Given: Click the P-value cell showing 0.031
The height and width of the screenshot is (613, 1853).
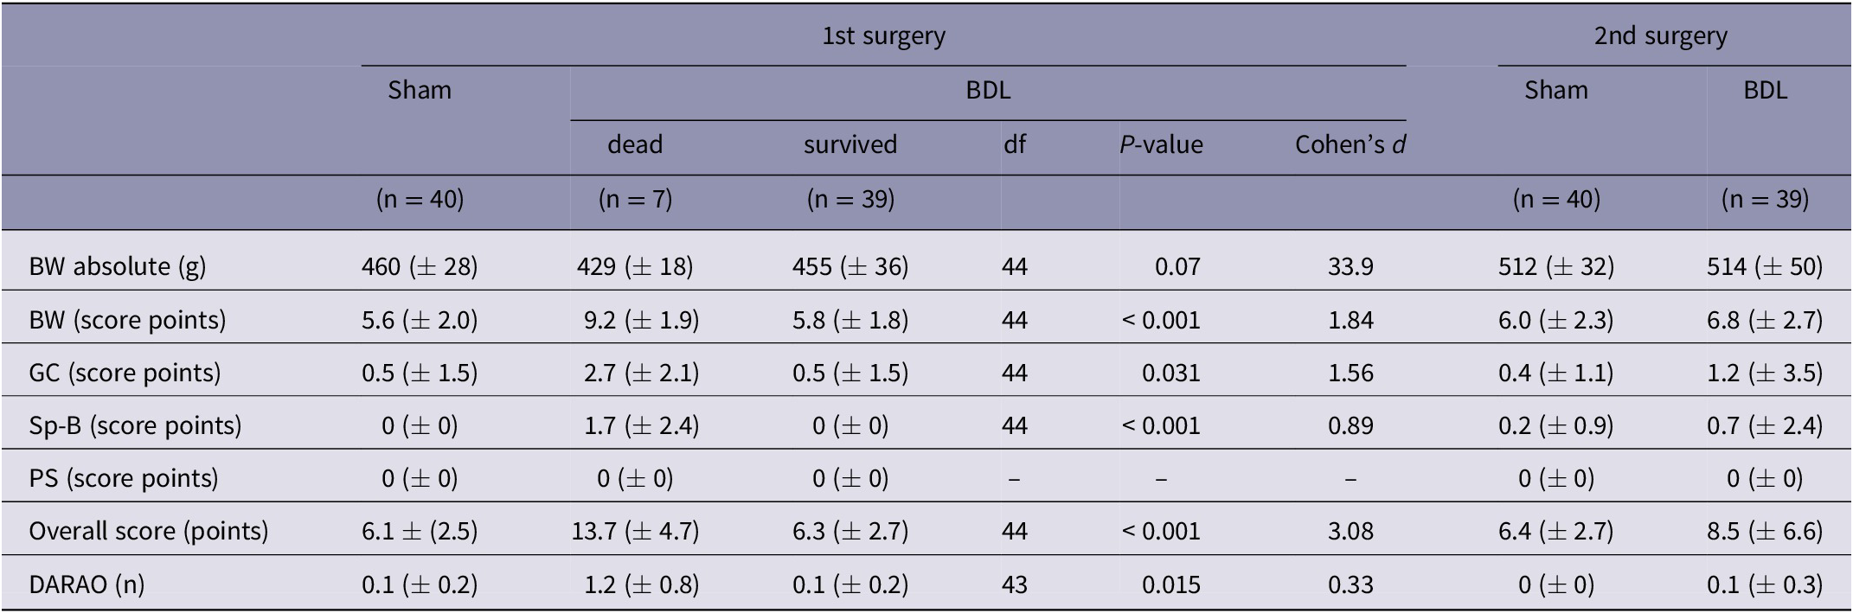Looking at the screenshot, I should (x=1170, y=373).
